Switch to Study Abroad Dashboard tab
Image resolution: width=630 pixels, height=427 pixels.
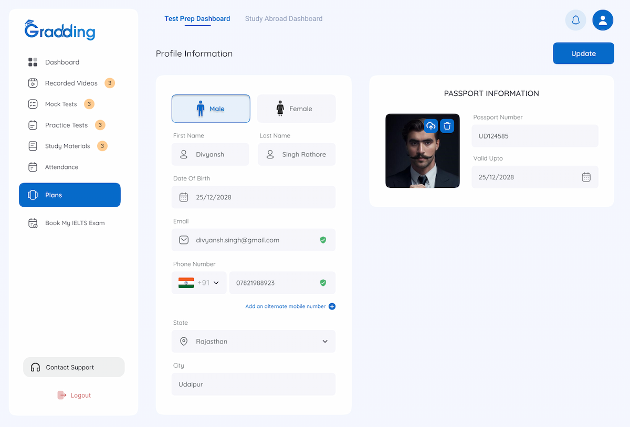(283, 18)
